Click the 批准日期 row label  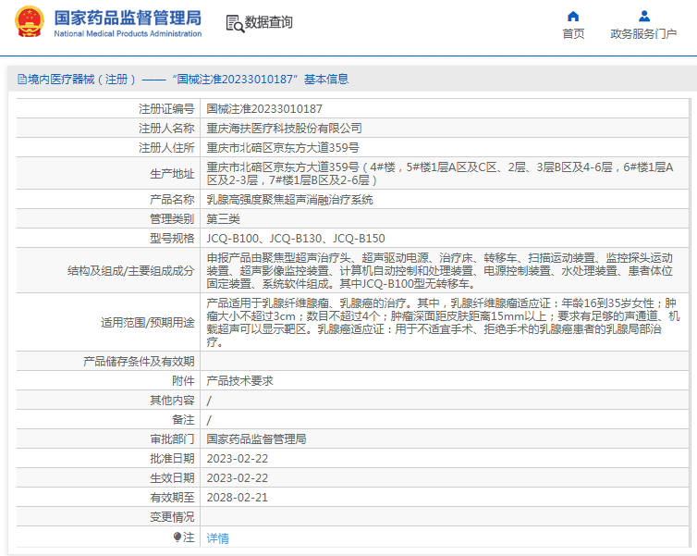(x=172, y=459)
